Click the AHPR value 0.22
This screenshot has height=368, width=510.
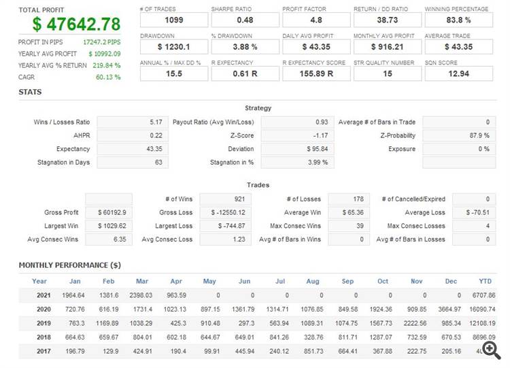(133, 135)
